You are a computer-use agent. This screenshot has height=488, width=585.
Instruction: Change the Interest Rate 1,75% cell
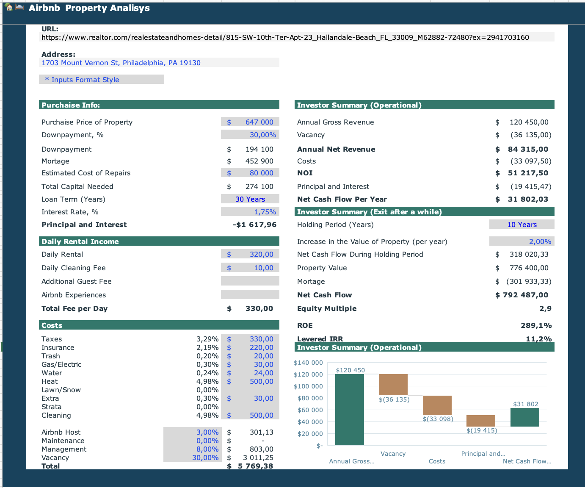(x=250, y=212)
